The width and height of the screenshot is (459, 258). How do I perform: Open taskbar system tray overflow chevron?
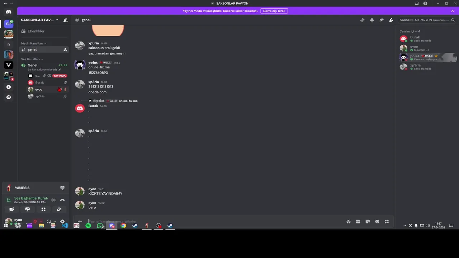[404, 226]
